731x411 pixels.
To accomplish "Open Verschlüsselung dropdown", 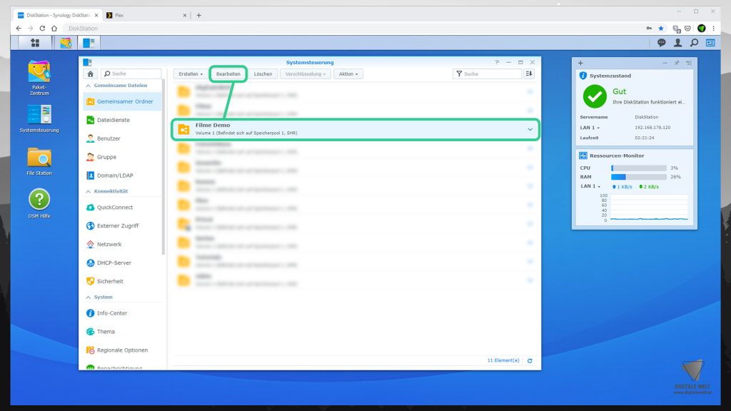I will [x=306, y=74].
